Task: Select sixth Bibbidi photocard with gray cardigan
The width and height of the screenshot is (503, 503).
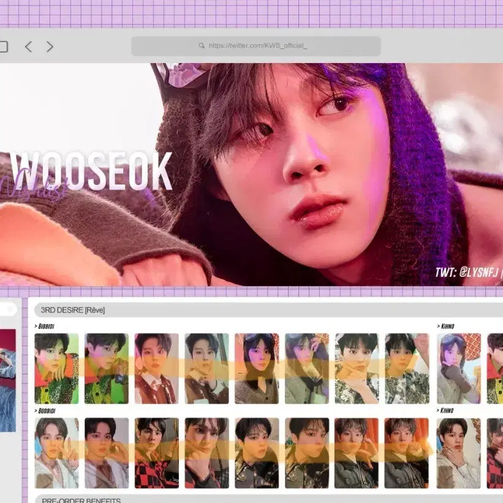Action: click(x=307, y=369)
